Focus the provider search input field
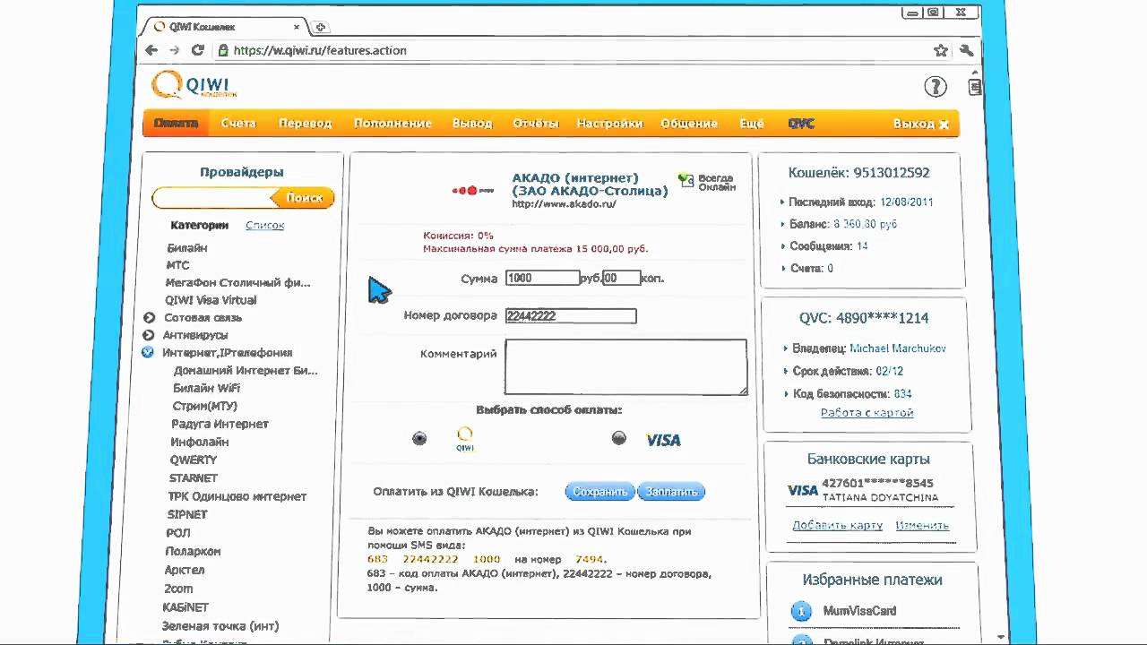 click(213, 198)
